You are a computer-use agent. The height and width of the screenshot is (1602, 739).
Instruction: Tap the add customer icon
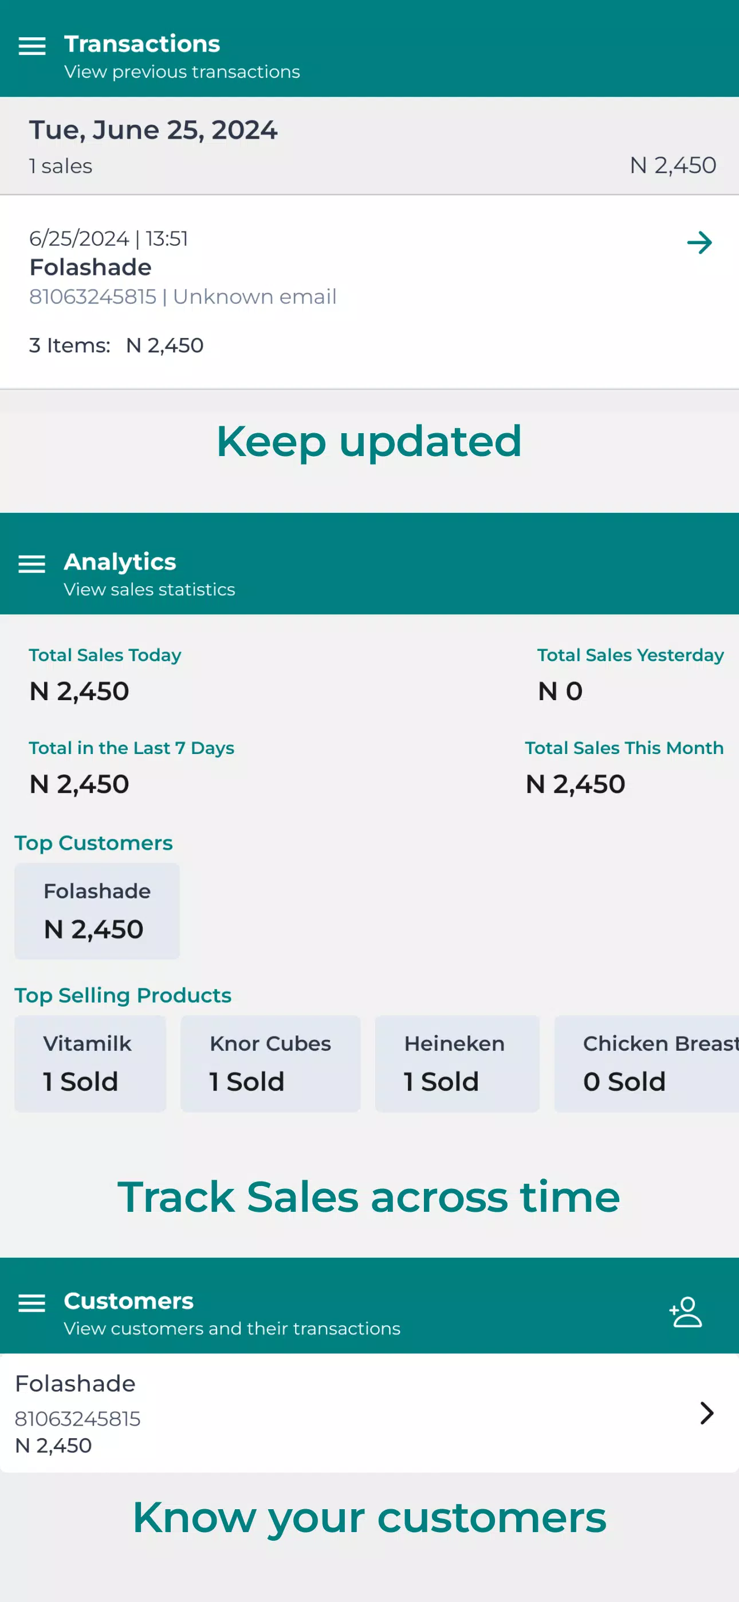click(686, 1312)
